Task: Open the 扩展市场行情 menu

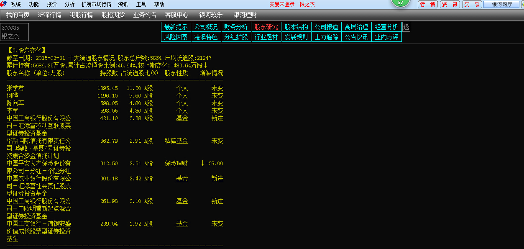Action: 96,4
